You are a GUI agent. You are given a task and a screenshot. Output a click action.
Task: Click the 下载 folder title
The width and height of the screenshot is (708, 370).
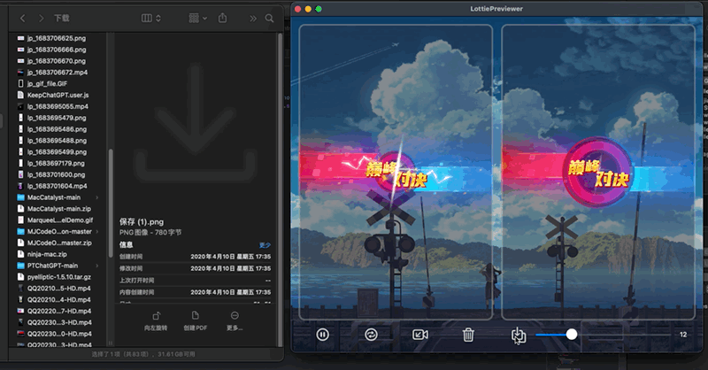tap(62, 18)
